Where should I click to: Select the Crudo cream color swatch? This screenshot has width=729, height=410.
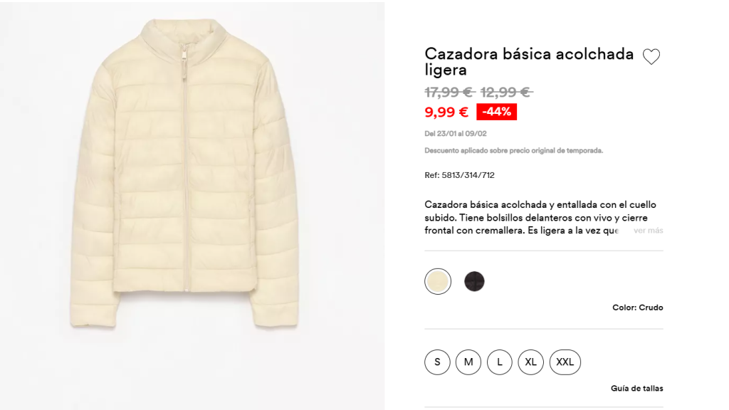[438, 282]
